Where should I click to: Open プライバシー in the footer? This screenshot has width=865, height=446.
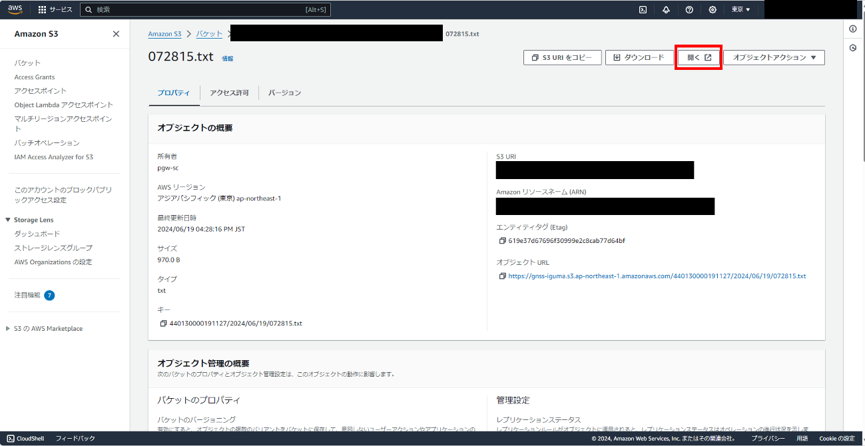click(768, 439)
